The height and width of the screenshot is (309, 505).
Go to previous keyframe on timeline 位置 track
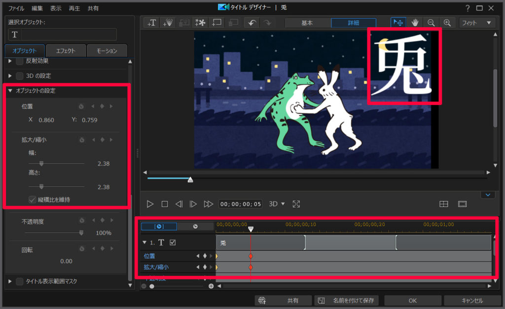point(198,256)
